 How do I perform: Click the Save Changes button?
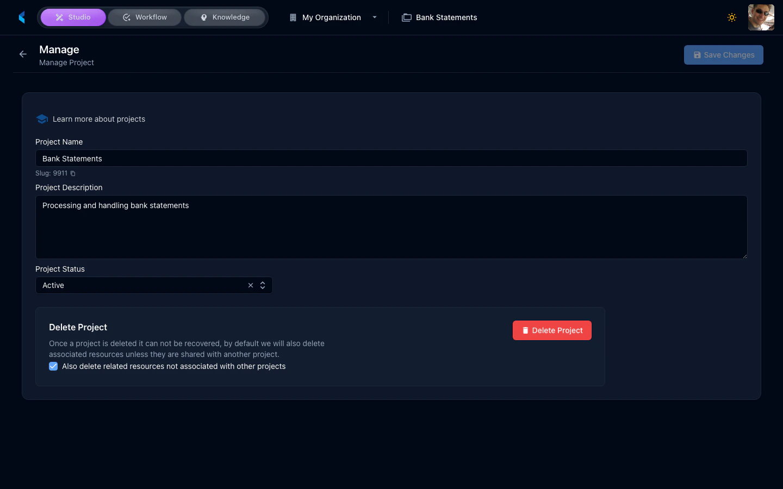[723, 54]
